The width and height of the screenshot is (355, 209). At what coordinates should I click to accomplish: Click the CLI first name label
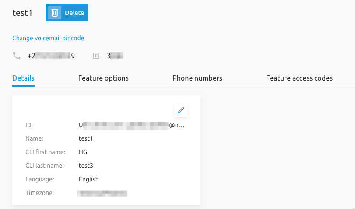(x=45, y=152)
